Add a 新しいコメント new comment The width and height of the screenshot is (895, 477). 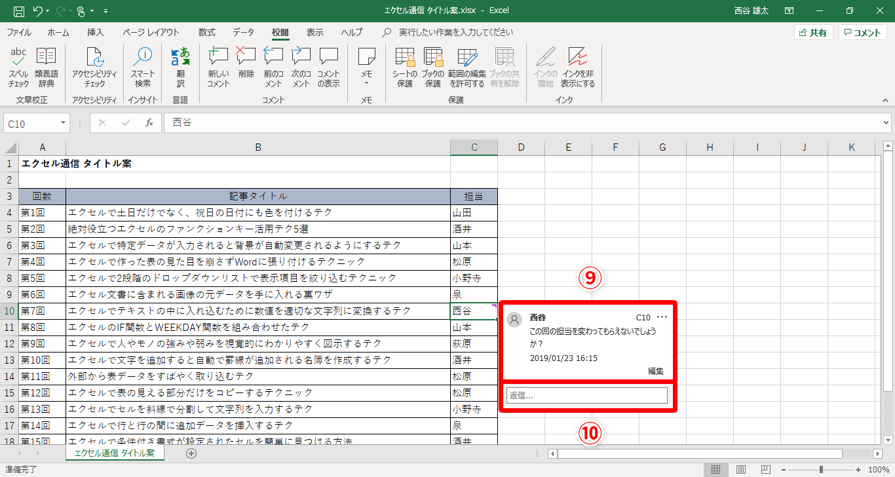point(218,67)
